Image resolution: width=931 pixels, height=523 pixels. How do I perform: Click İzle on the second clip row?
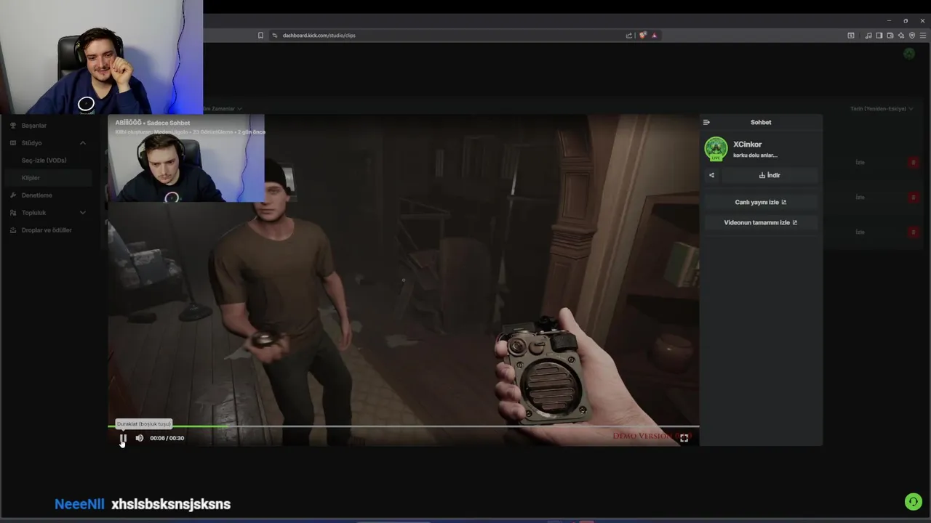point(860,198)
